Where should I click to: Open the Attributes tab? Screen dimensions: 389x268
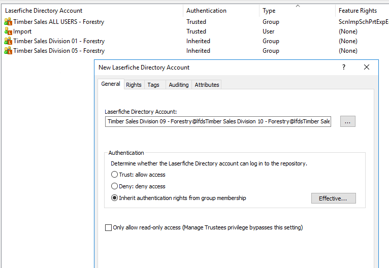207,85
